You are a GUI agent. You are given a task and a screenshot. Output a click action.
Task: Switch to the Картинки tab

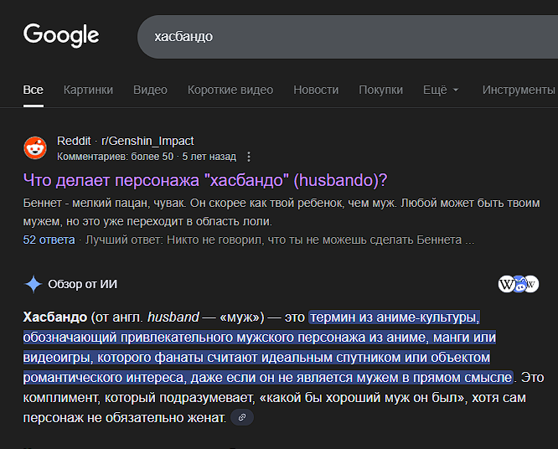88,90
